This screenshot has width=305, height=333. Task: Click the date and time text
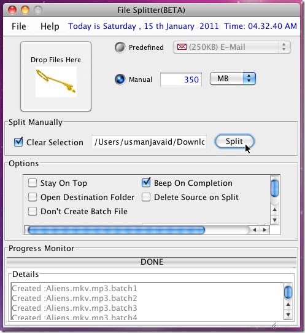coord(182,26)
